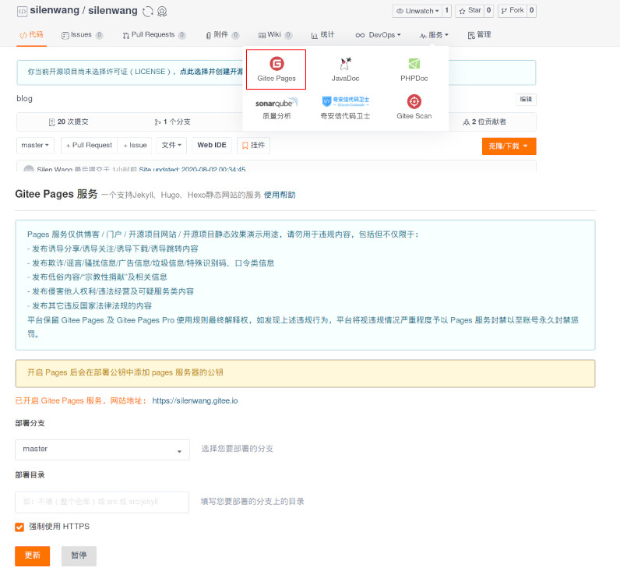
Task: Open the https://silenwang.gitee.io site link
Action: point(195,400)
